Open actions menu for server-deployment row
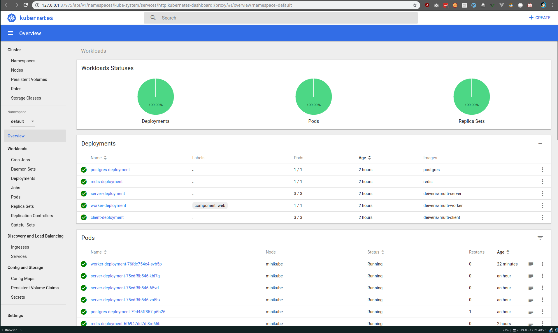558x333 pixels. coord(543,194)
